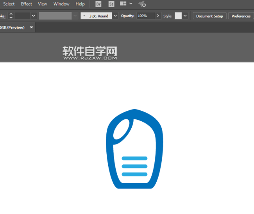This screenshot has height=214, width=254.
Task: Open the Select menu
Action: [x=9, y=4]
